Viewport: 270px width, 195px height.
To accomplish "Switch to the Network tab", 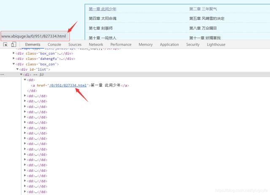I will (96, 45).
